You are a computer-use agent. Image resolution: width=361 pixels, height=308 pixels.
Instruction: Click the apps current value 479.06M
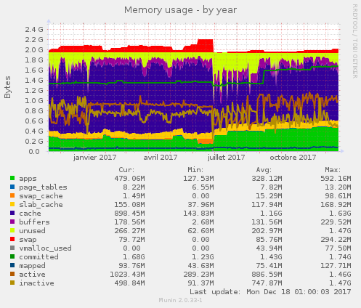pos(129,179)
